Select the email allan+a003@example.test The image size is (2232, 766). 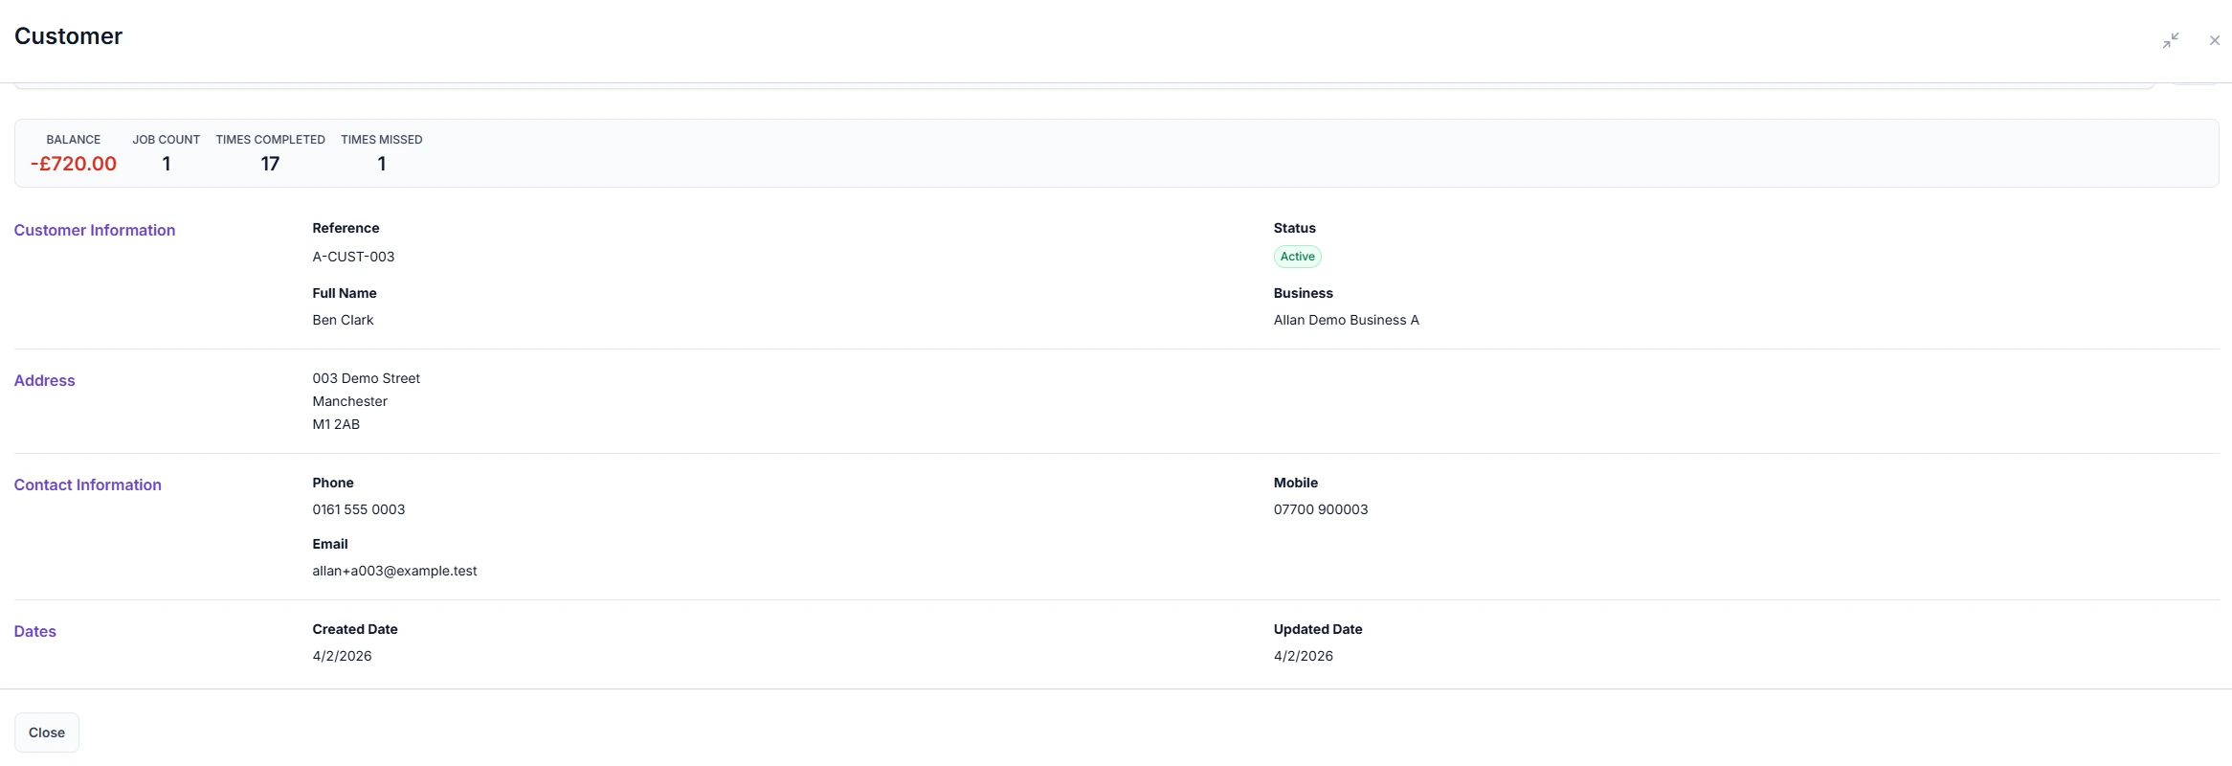(x=394, y=571)
